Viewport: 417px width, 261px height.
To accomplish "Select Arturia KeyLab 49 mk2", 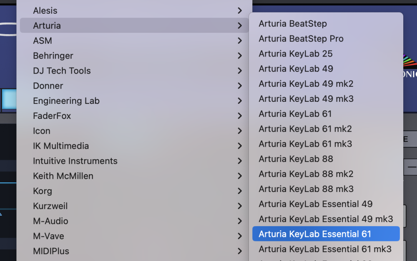I will 306,84.
